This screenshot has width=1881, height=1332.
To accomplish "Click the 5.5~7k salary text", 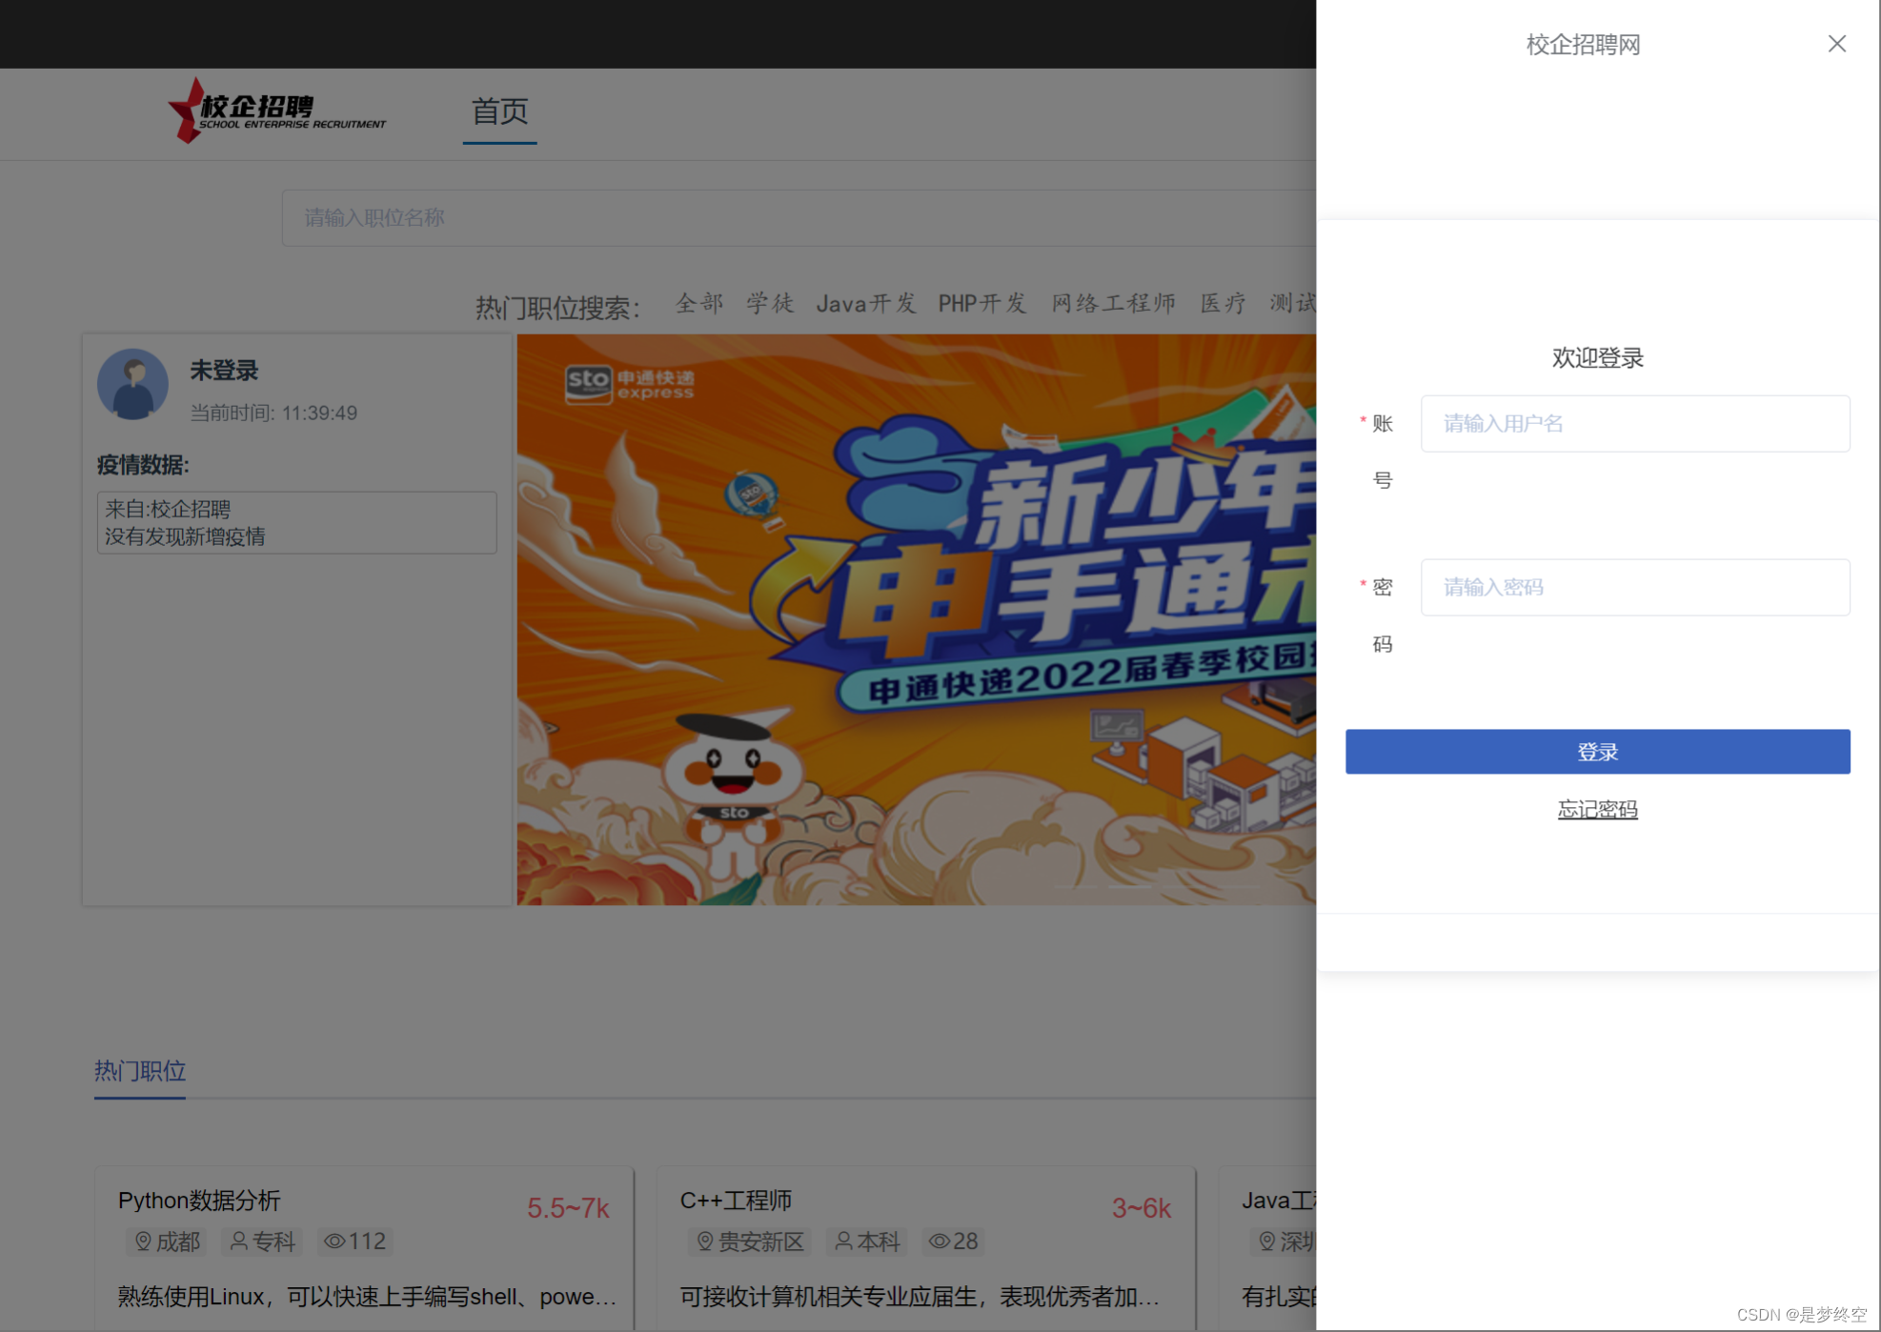I will click(568, 1208).
